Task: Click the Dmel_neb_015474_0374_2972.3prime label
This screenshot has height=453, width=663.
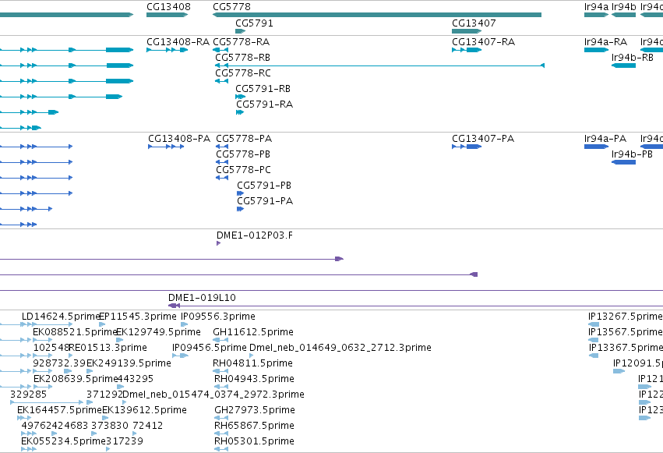Action: 213,395
